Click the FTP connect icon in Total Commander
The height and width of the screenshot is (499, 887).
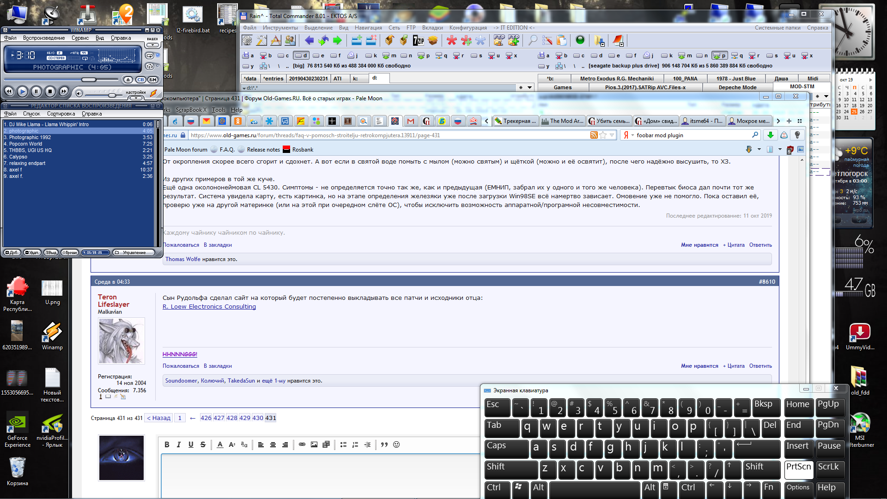coord(499,41)
